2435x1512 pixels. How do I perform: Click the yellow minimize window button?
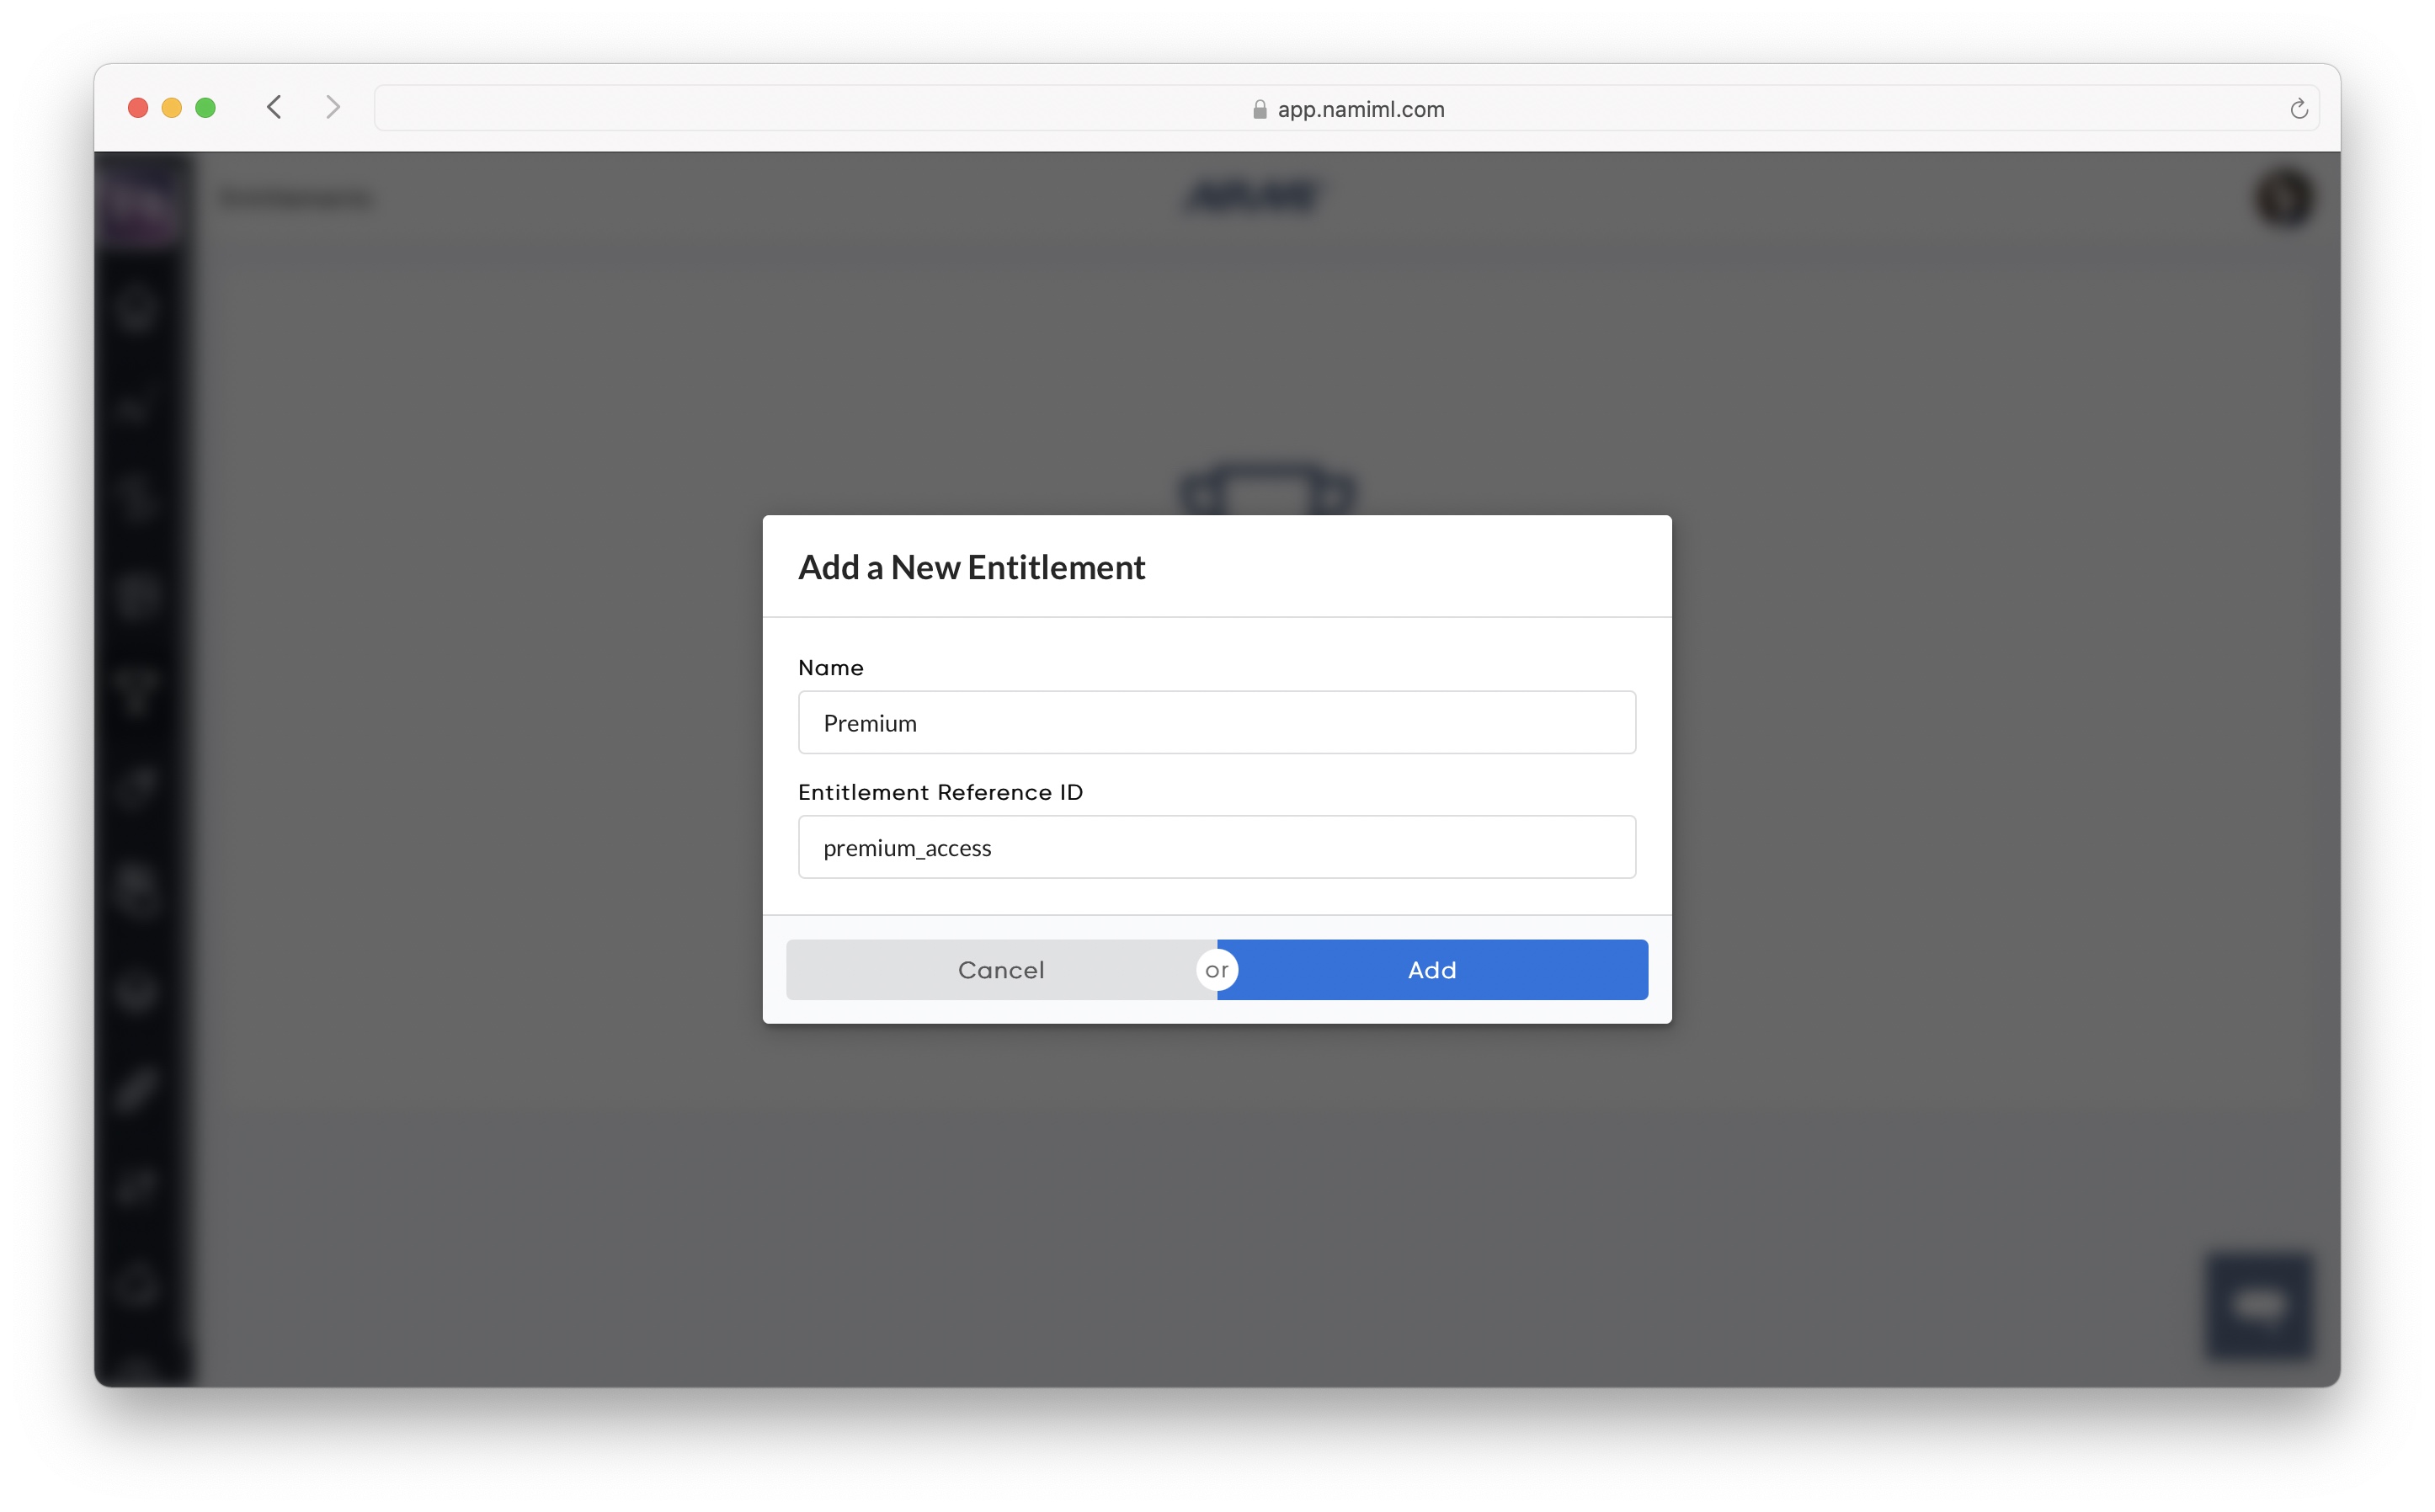[x=172, y=107]
